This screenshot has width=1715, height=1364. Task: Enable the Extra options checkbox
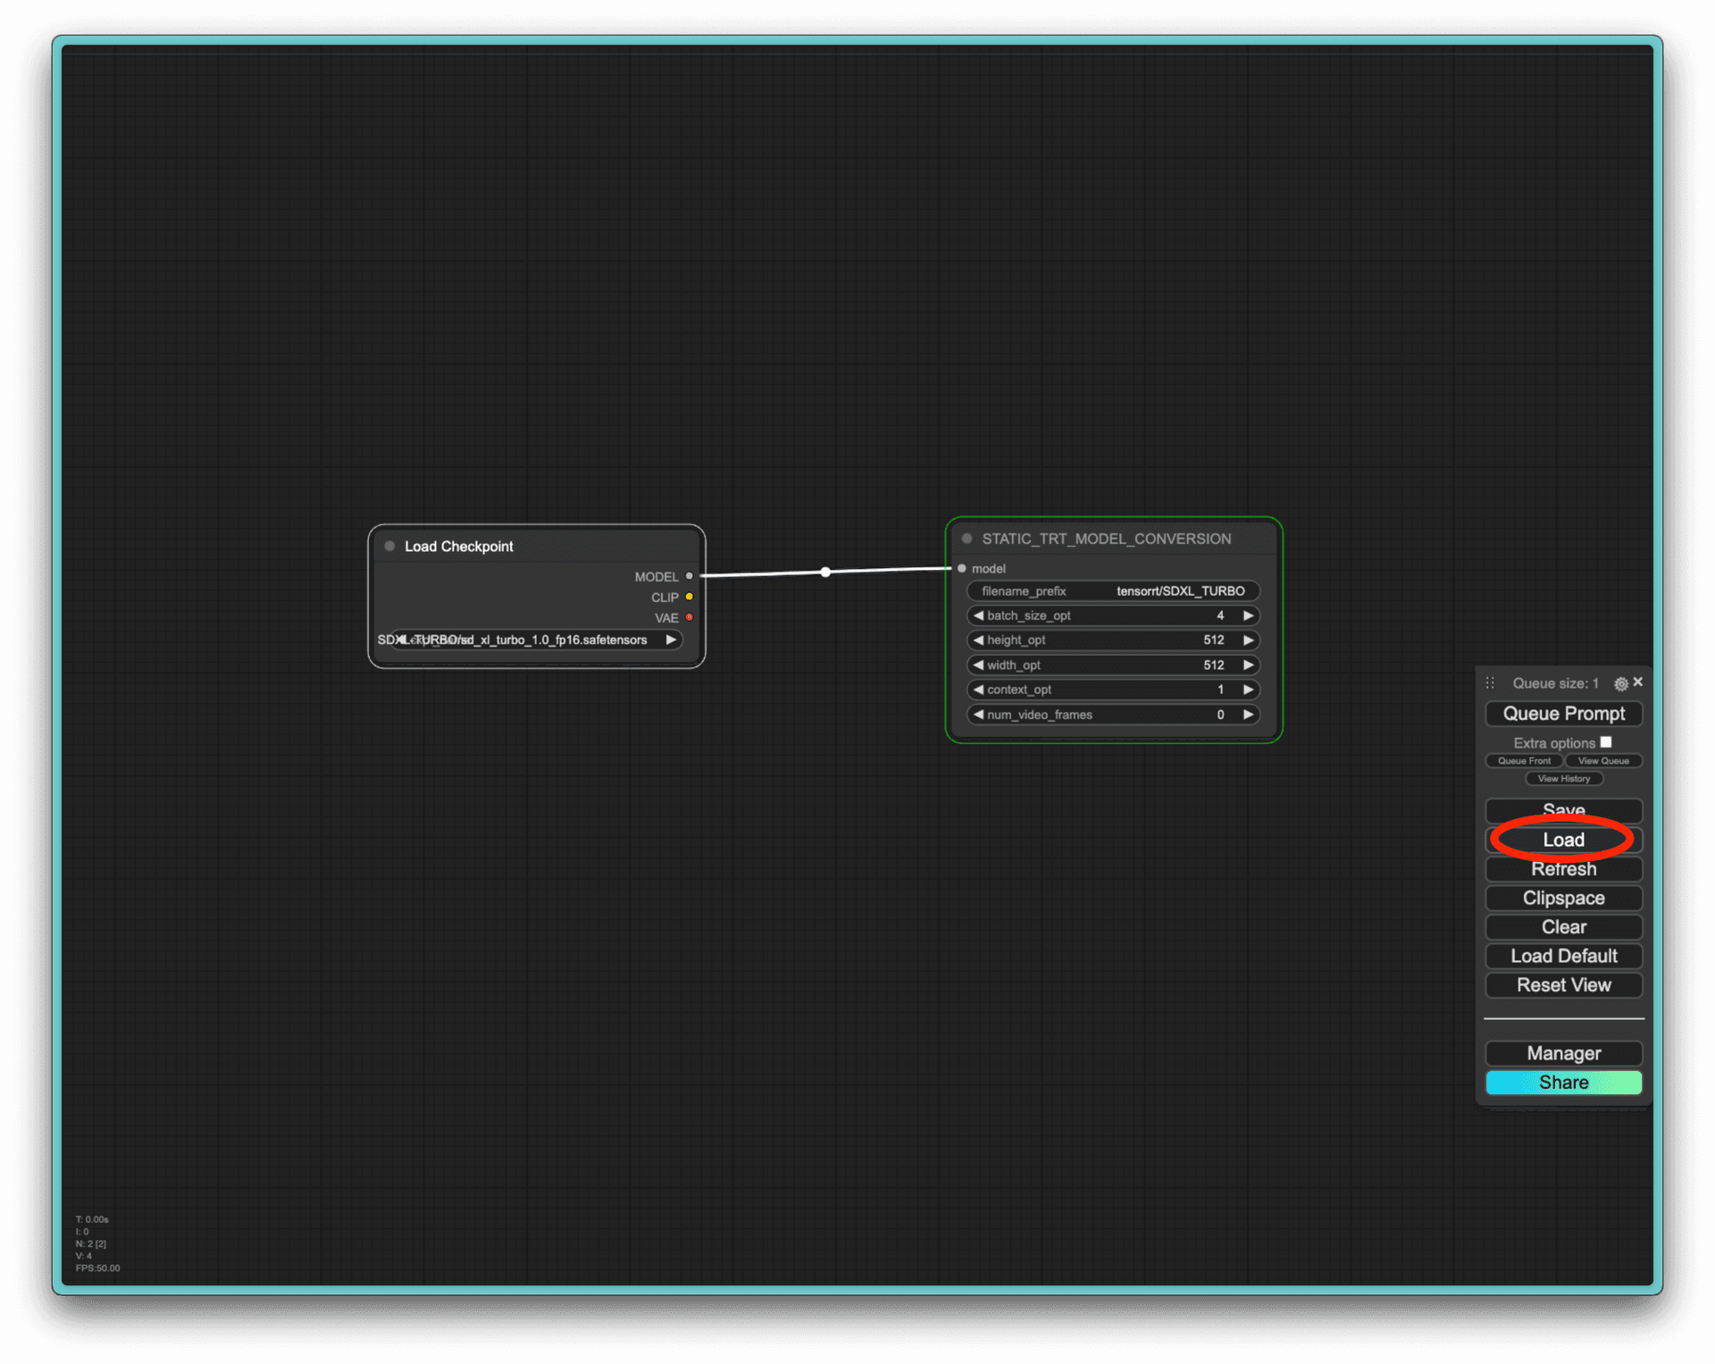tap(1606, 742)
